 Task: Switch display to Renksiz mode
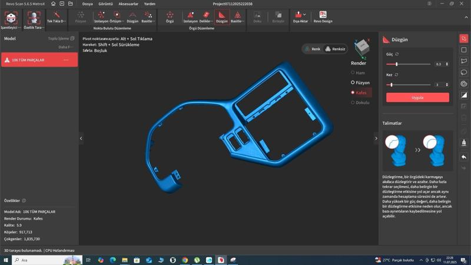[x=335, y=49]
